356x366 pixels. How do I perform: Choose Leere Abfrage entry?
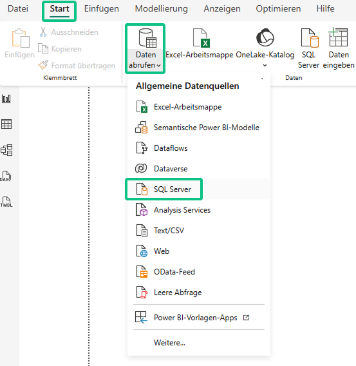[199, 293]
